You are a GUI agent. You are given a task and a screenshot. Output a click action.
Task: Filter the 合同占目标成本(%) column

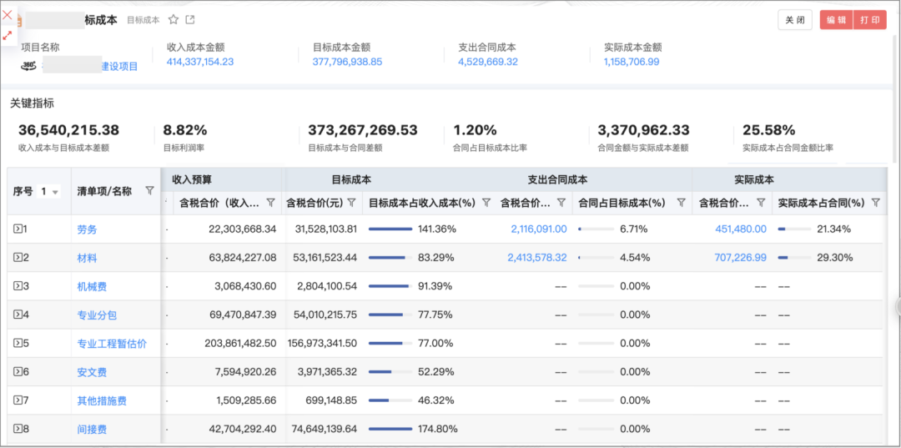pos(681,203)
